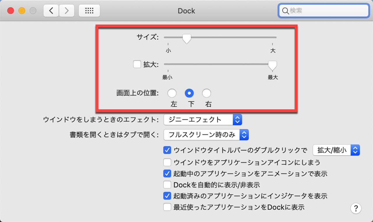The height and width of the screenshot is (222, 373).
Task: Toggle ウインドウタイトルバーのダブルクリックで checkbox
Action: point(167,150)
